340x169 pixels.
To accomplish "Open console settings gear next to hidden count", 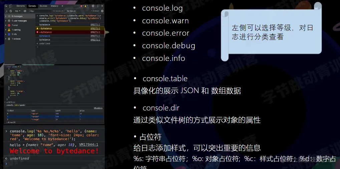I will pyautogui.click(x=102, y=11).
